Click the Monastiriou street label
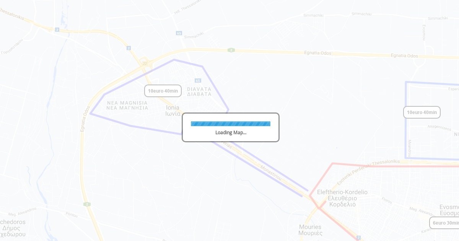 pyautogui.click(x=271, y=173)
